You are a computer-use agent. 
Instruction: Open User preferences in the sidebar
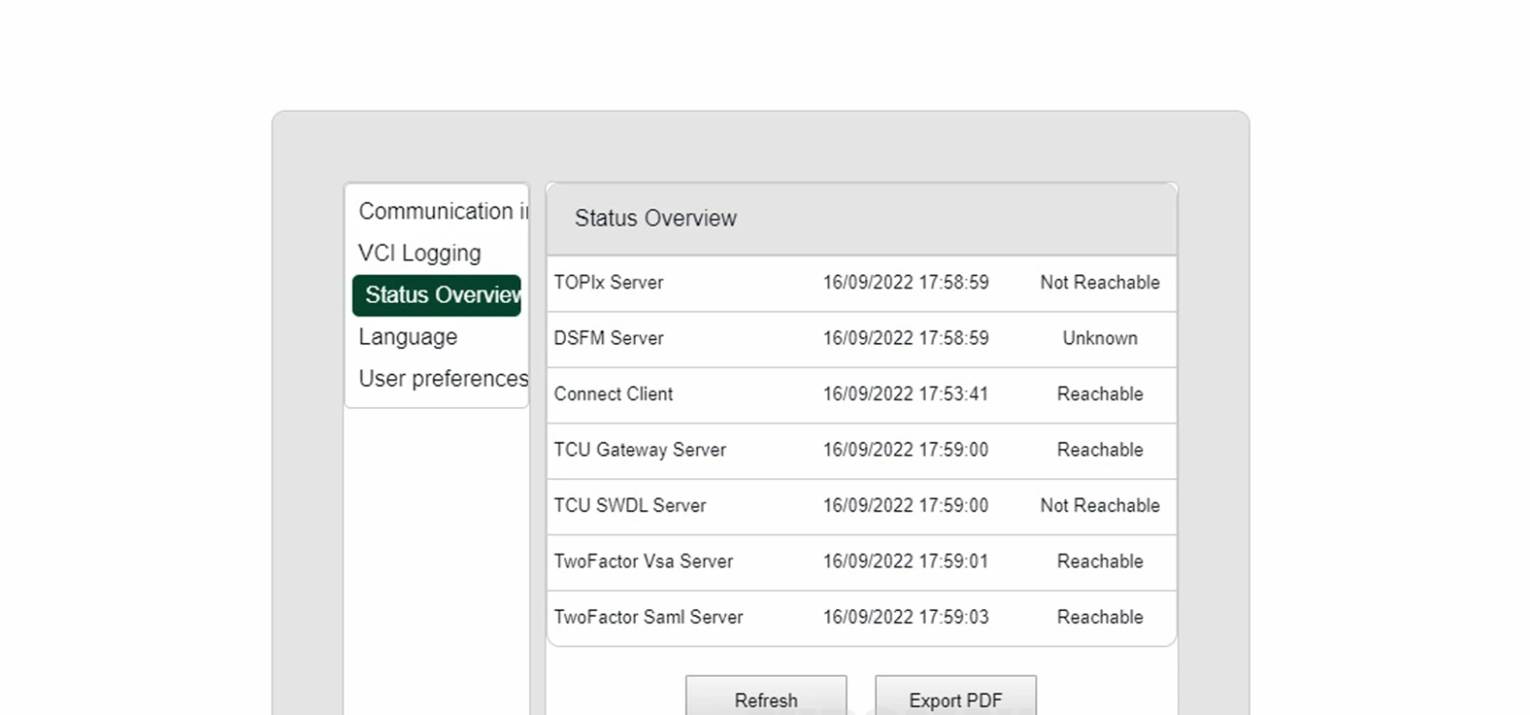[443, 379]
